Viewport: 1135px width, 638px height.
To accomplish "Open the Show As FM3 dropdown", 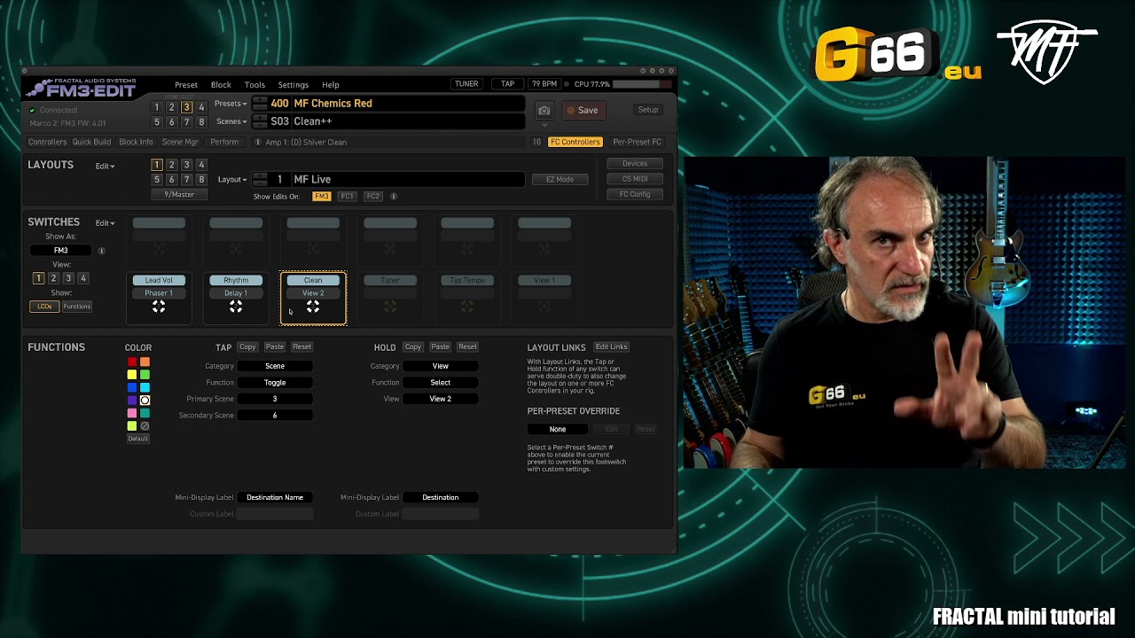I will (60, 251).
